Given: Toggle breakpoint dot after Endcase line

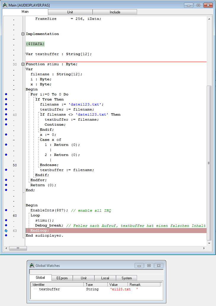Looking at the screenshot, I should 6,170.
